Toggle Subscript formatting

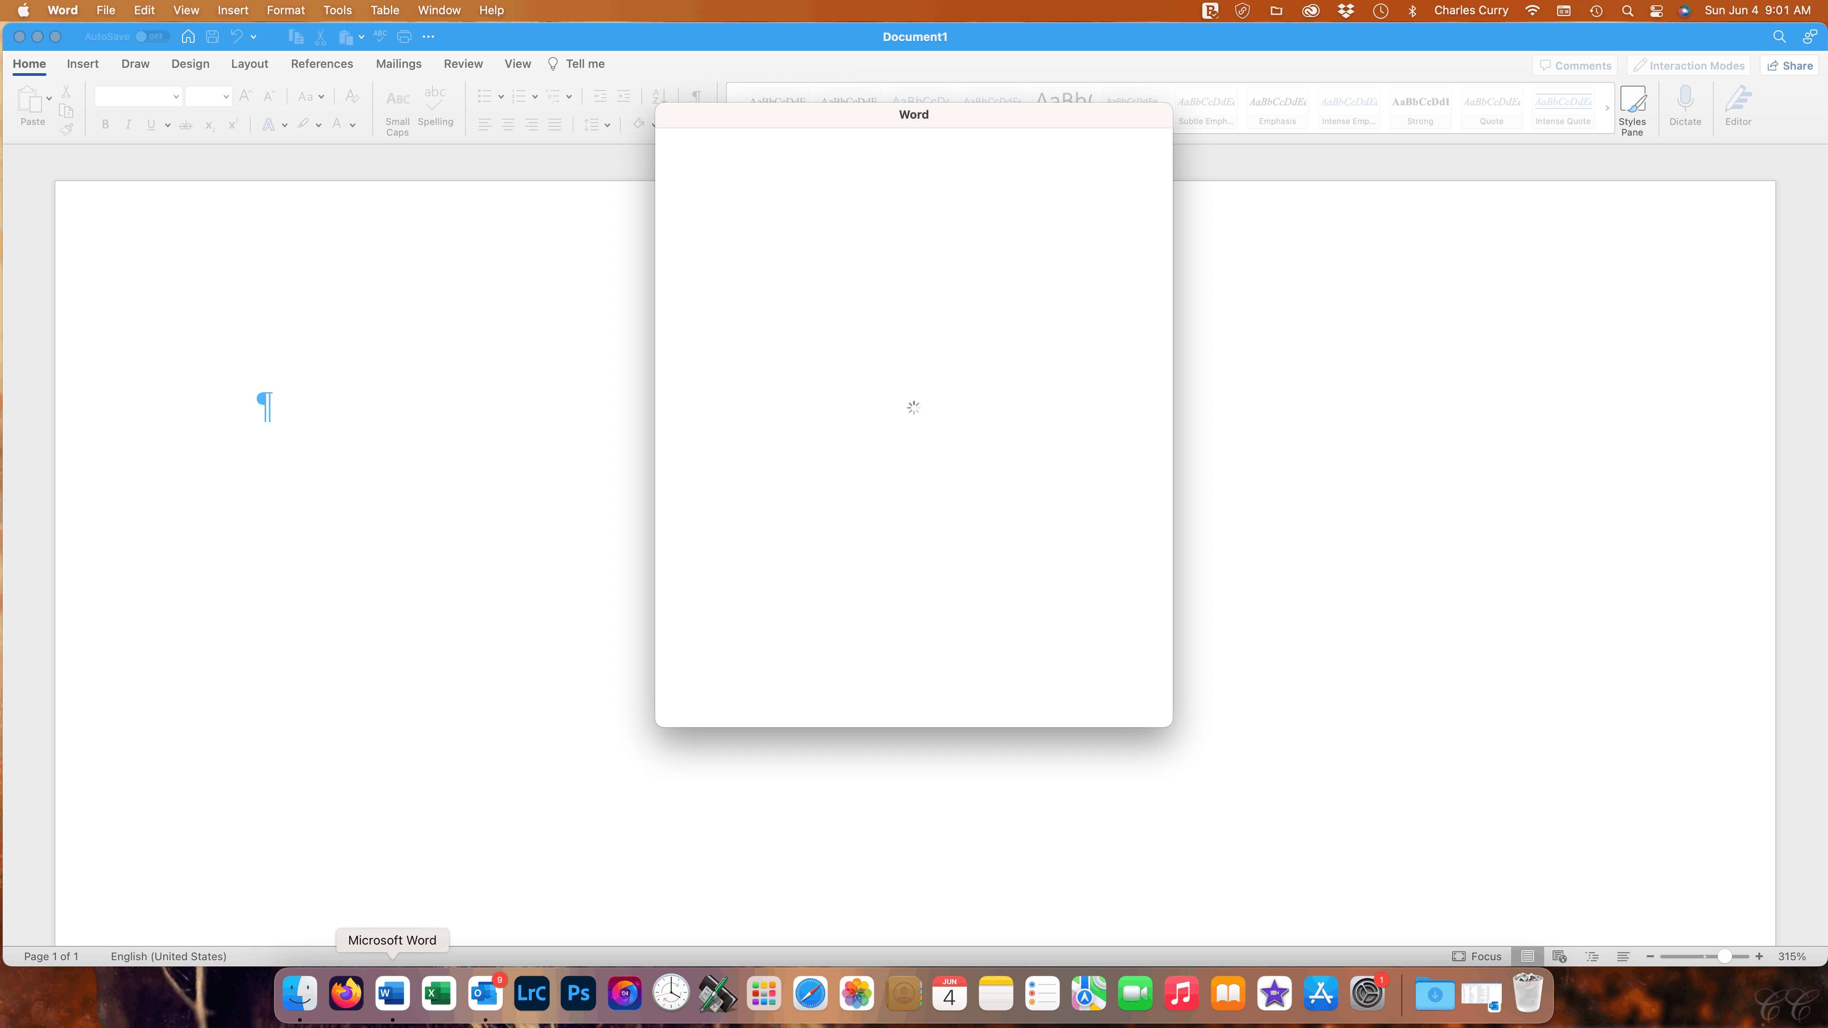209,125
